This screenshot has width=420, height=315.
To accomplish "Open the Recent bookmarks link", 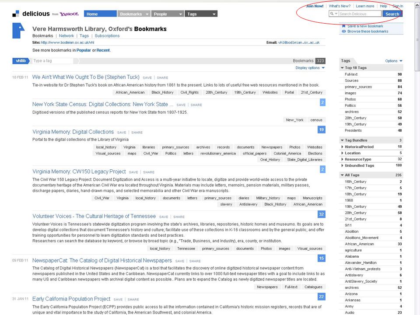I will pyautogui.click(x=103, y=50).
